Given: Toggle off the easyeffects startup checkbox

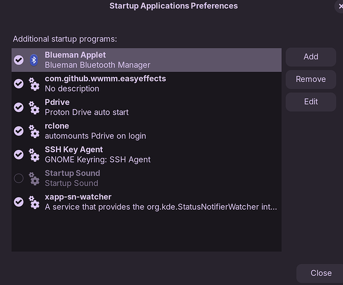Looking at the screenshot, I should (x=19, y=84).
